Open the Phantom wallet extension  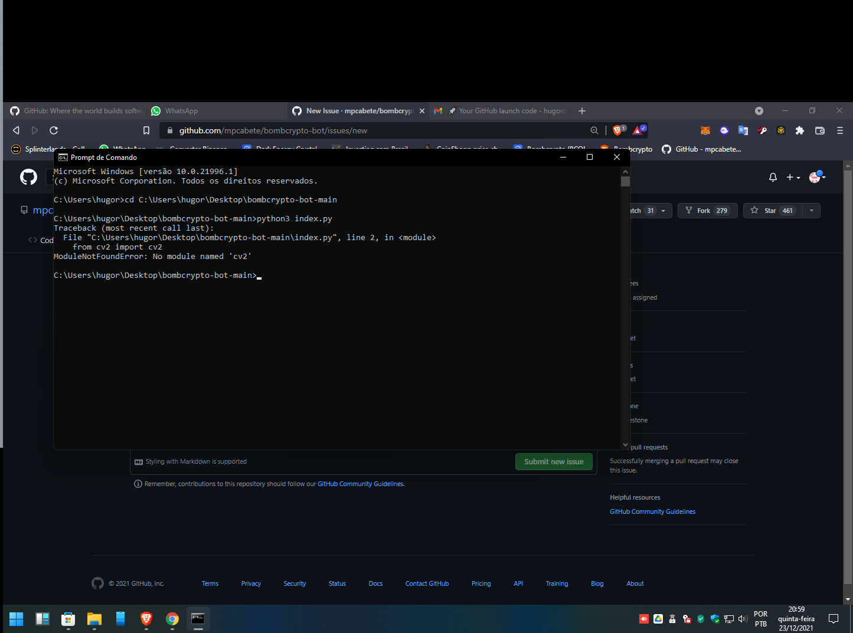(724, 130)
